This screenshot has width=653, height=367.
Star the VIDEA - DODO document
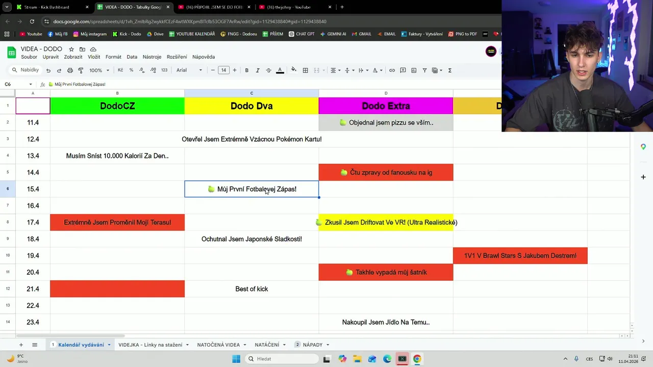[71, 49]
